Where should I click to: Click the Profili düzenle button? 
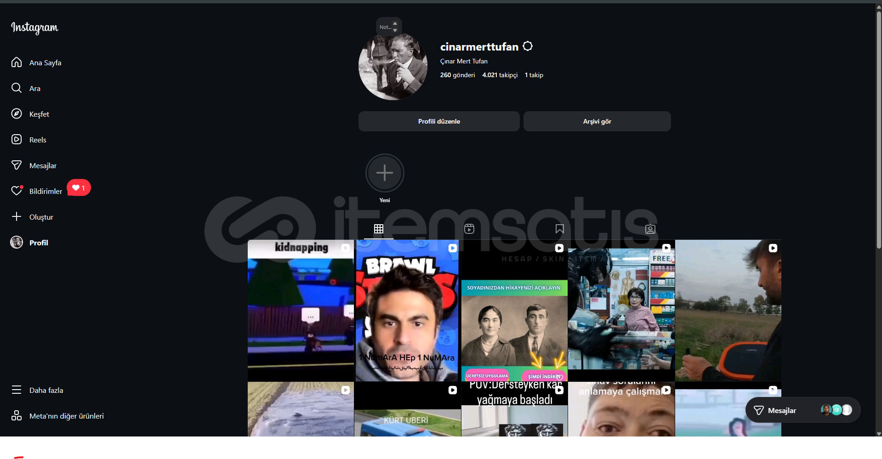(439, 121)
